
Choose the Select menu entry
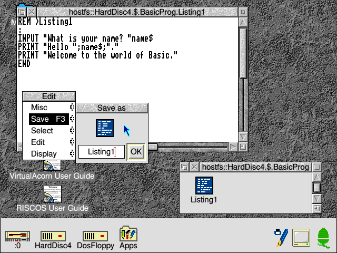(49, 130)
